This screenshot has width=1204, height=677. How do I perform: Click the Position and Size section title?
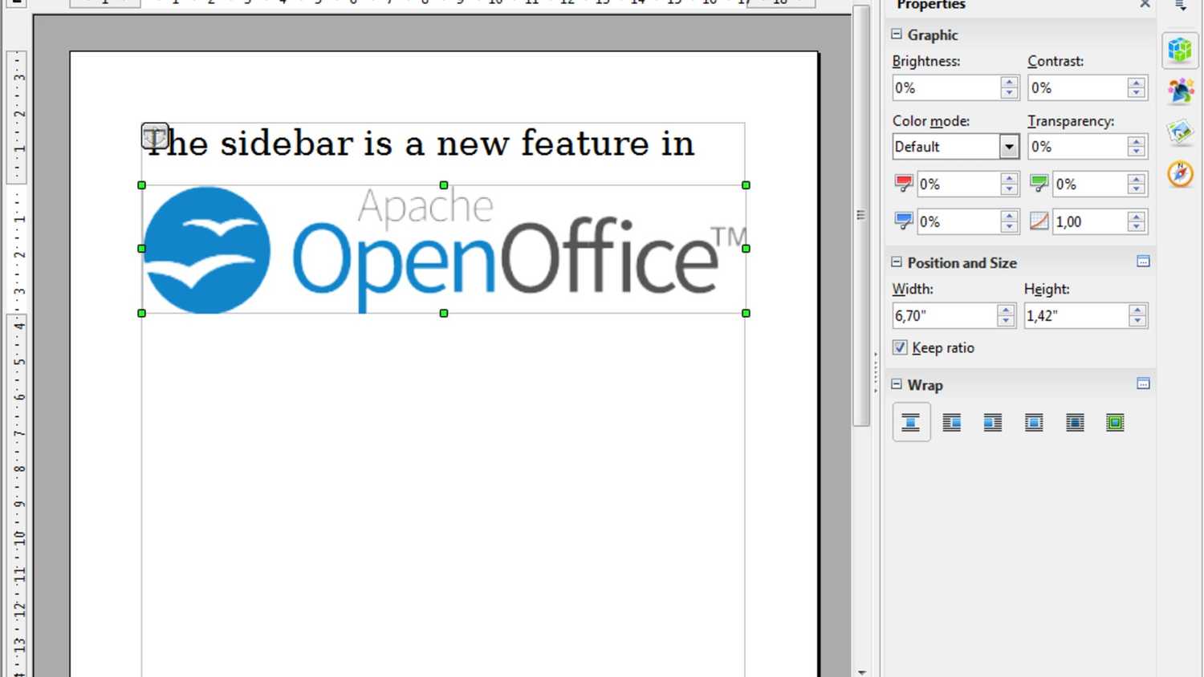click(962, 262)
